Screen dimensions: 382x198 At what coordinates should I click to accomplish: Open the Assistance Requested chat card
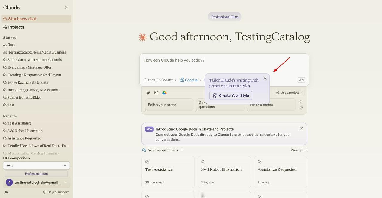(x=281, y=172)
